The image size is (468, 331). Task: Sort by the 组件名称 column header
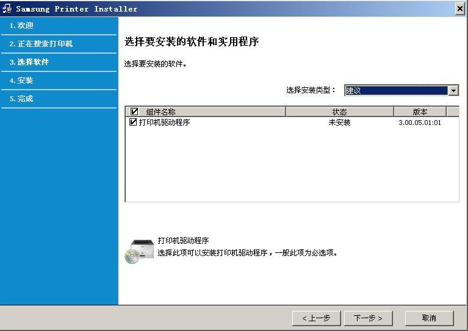pyautogui.click(x=206, y=112)
